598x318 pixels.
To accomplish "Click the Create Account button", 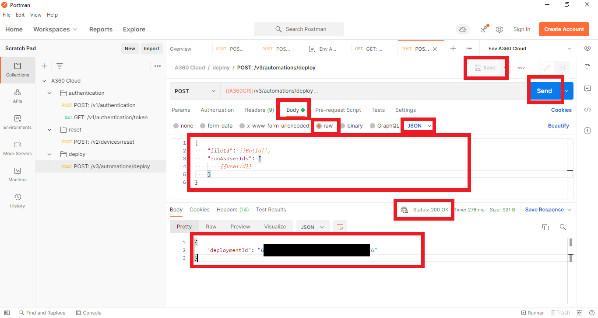I will point(564,29).
